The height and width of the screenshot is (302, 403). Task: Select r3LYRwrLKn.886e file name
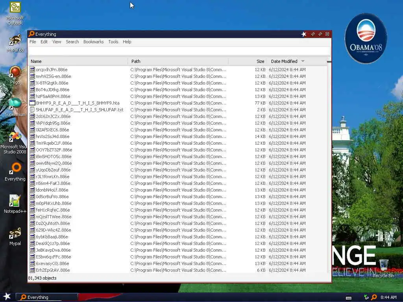coord(53,176)
